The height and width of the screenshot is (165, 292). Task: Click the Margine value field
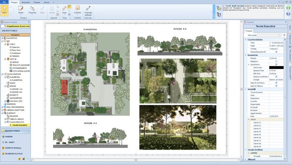point(276,58)
